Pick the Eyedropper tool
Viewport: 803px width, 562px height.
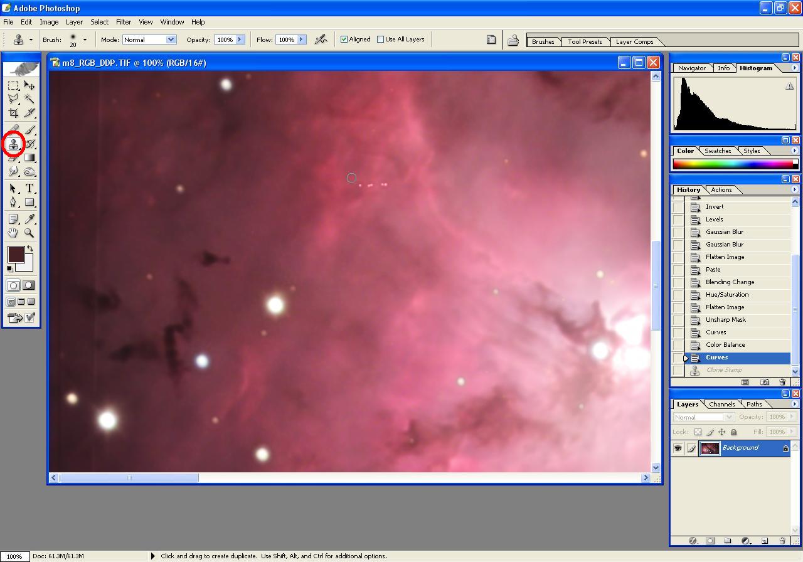29,219
